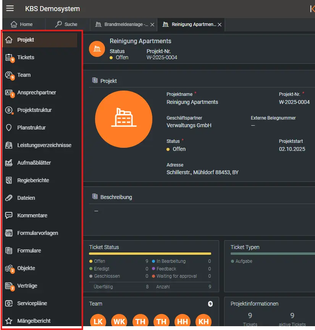Close the Reinigung Apartments tab
Screen dimensions: 315x330
(x=220, y=24)
